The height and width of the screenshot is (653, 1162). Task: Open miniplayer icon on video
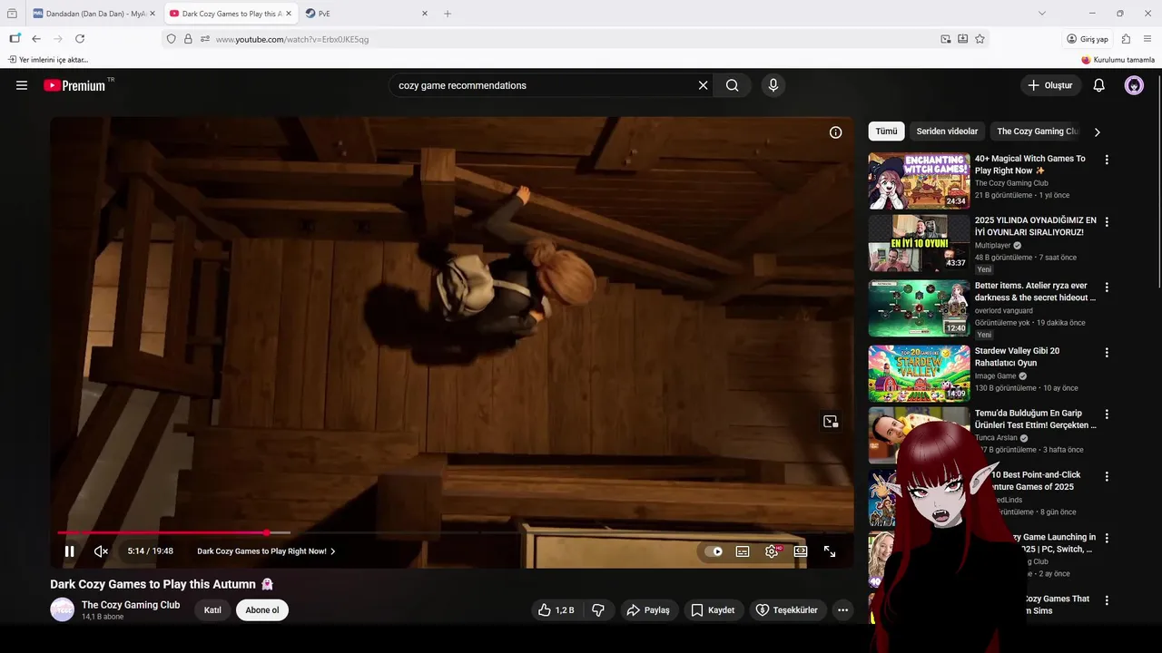(x=831, y=421)
